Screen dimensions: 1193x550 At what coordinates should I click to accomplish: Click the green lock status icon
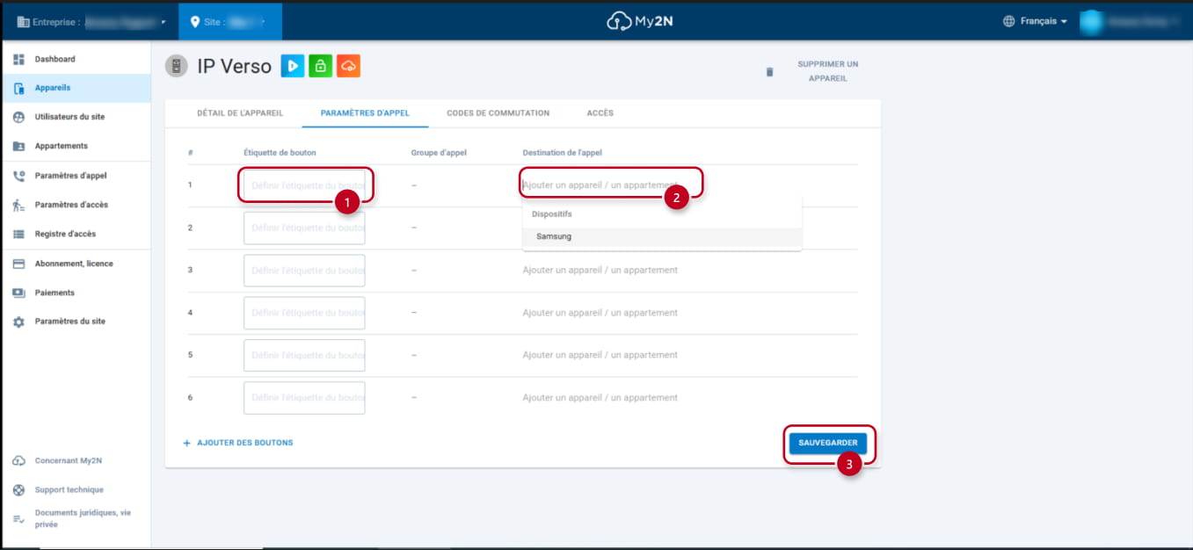click(x=320, y=65)
